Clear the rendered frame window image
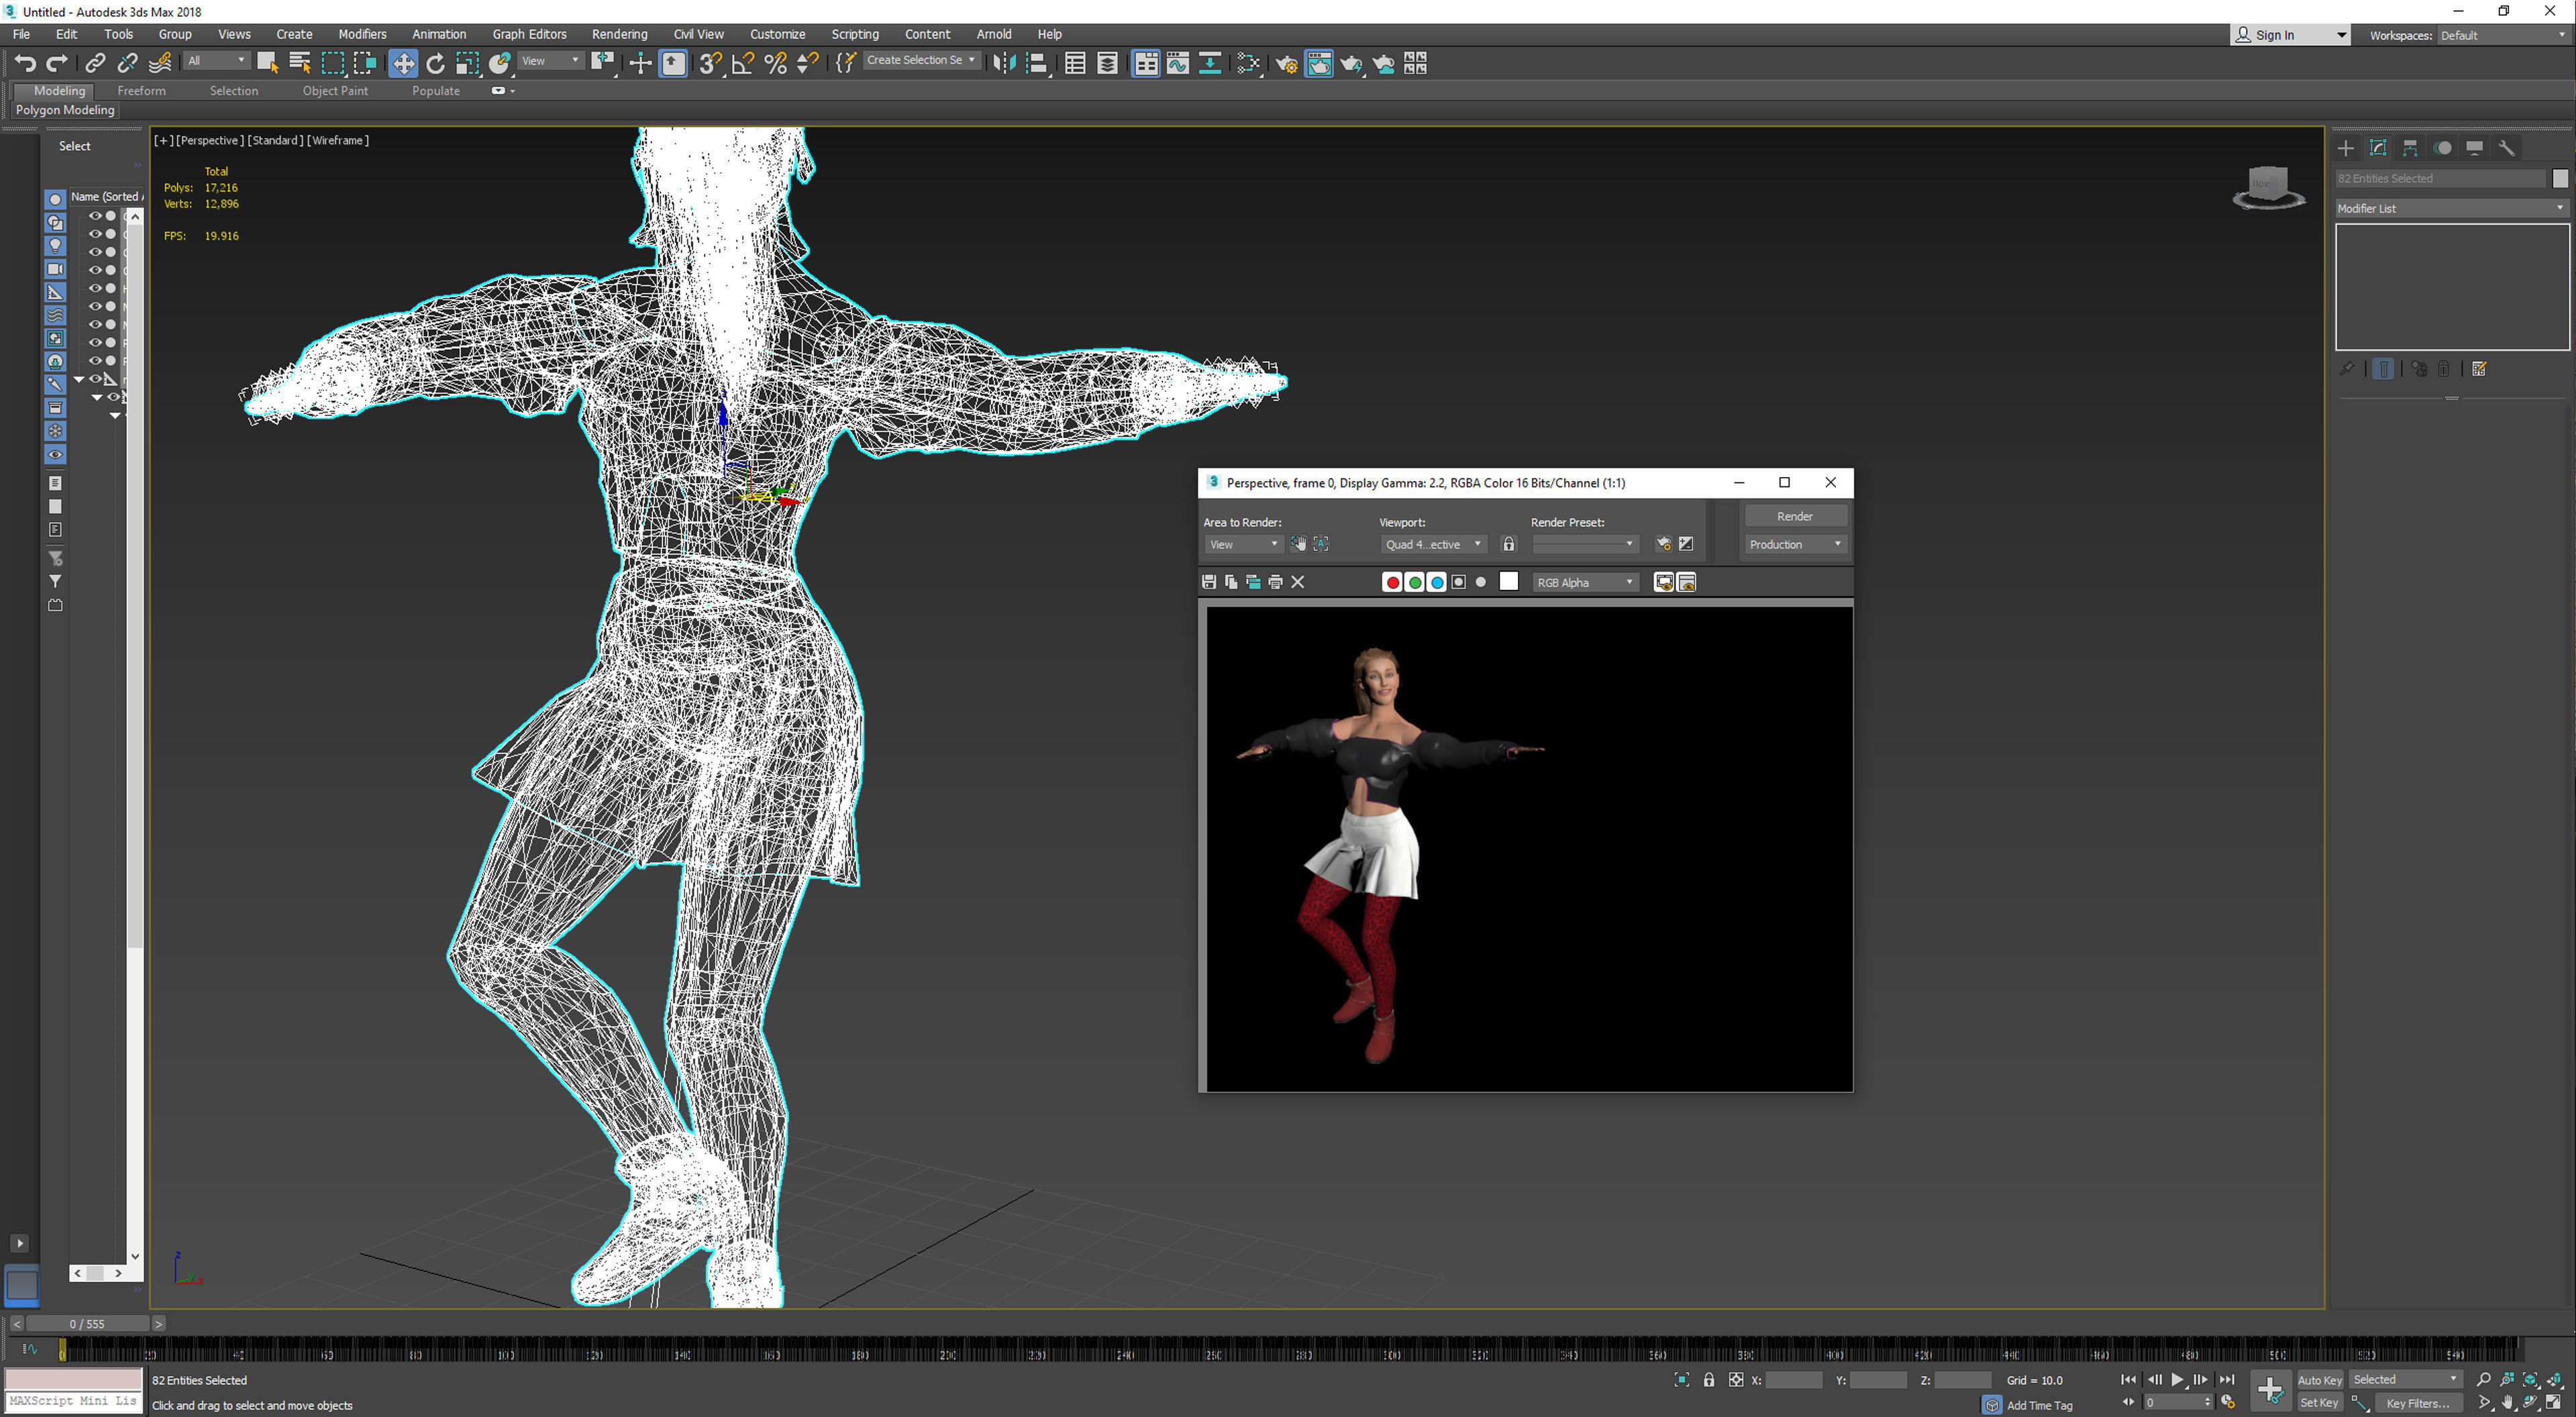The image size is (2576, 1417). coord(1298,582)
